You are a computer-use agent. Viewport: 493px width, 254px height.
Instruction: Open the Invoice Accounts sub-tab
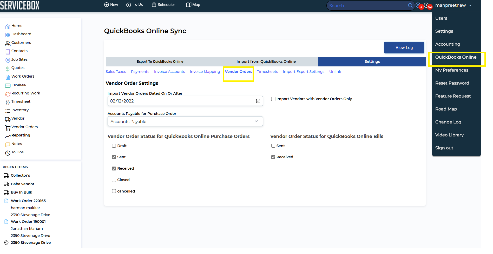(x=169, y=72)
